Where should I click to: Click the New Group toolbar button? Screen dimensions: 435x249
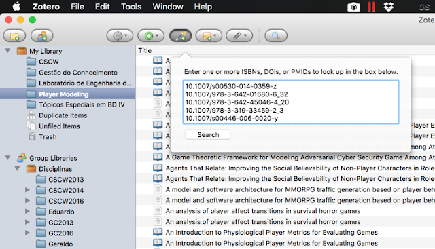pyautogui.click(x=42, y=36)
